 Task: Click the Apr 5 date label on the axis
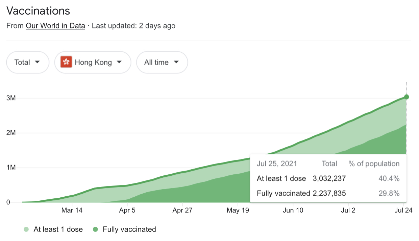(x=127, y=211)
